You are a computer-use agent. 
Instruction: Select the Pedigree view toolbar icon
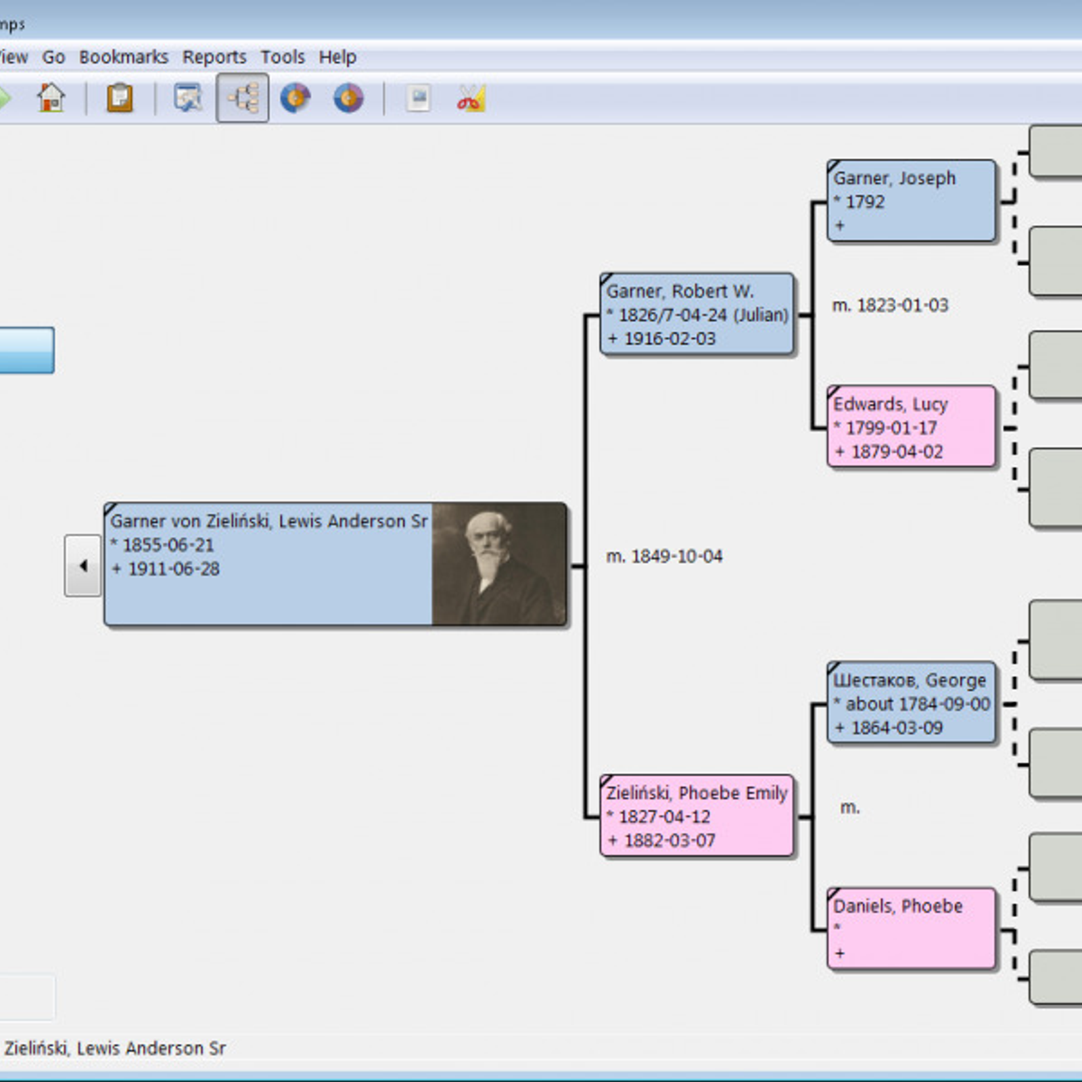tap(243, 99)
